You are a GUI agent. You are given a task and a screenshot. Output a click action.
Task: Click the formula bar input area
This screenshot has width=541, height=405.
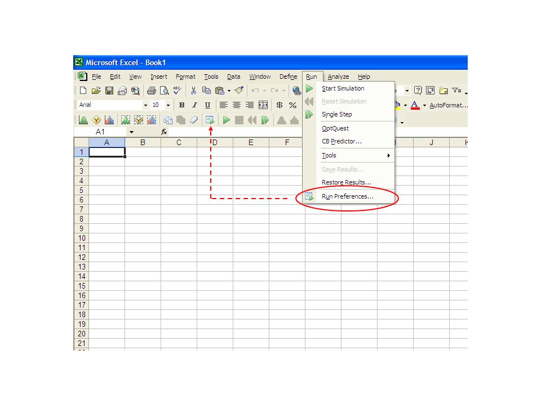point(236,132)
